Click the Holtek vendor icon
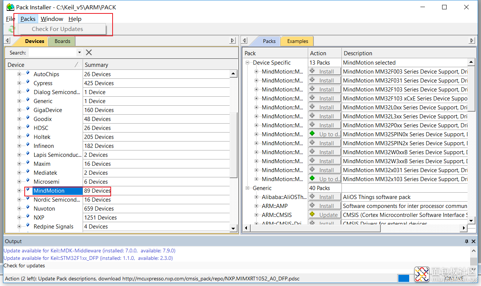The image size is (481, 286). pos(28,136)
